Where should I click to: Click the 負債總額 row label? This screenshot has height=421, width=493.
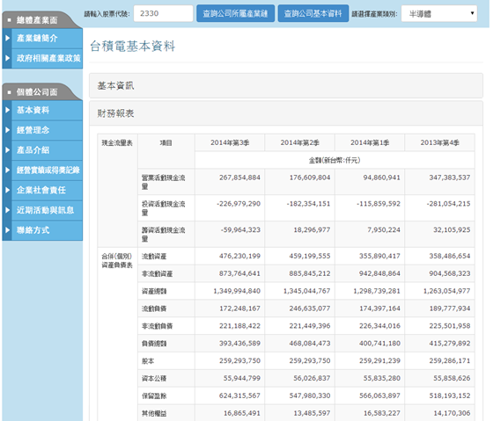click(154, 344)
